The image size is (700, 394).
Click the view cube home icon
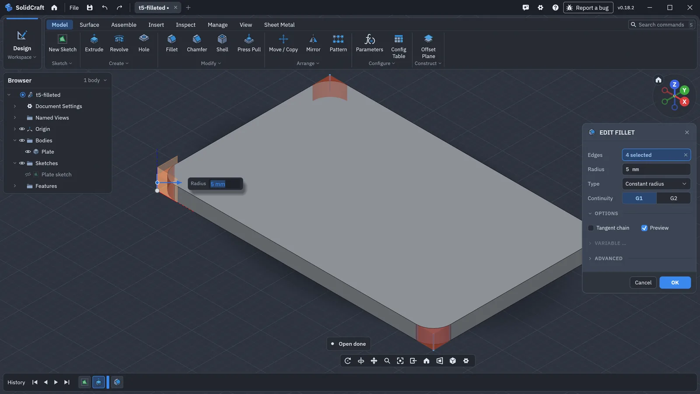pyautogui.click(x=658, y=80)
